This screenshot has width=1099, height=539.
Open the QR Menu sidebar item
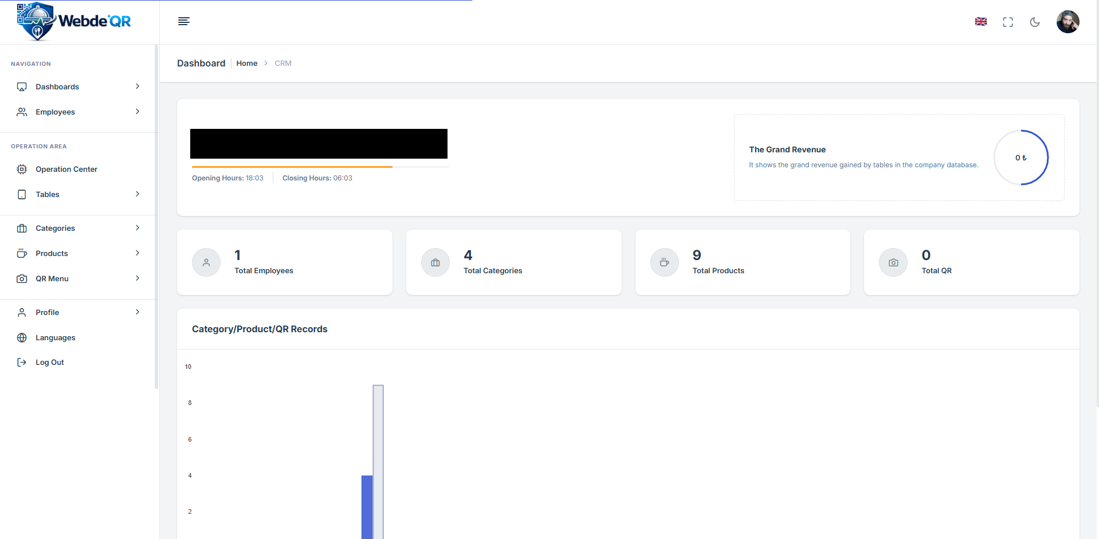pyautogui.click(x=52, y=278)
